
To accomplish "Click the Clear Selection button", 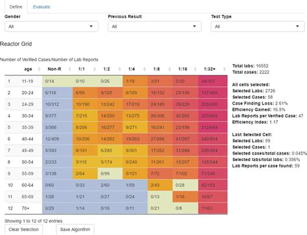I will point(23,229).
